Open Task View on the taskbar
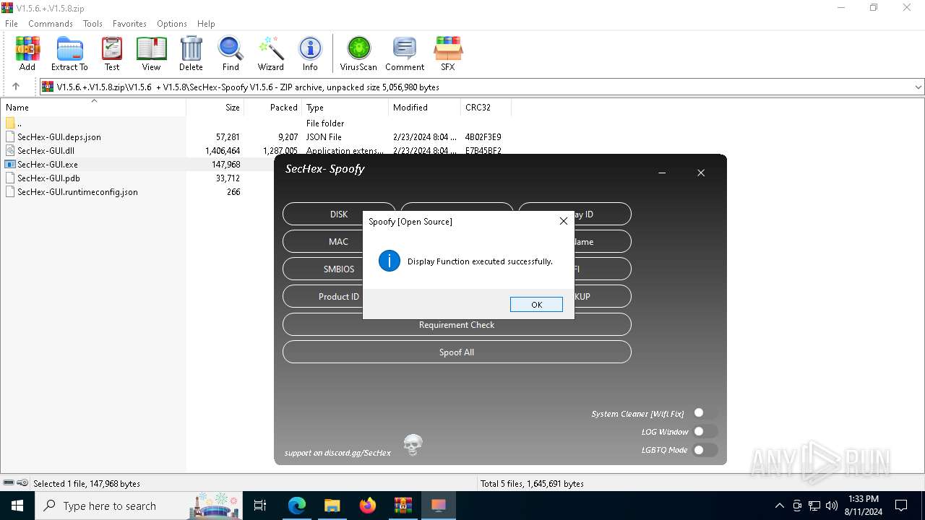The height and width of the screenshot is (520, 925). pos(260,506)
